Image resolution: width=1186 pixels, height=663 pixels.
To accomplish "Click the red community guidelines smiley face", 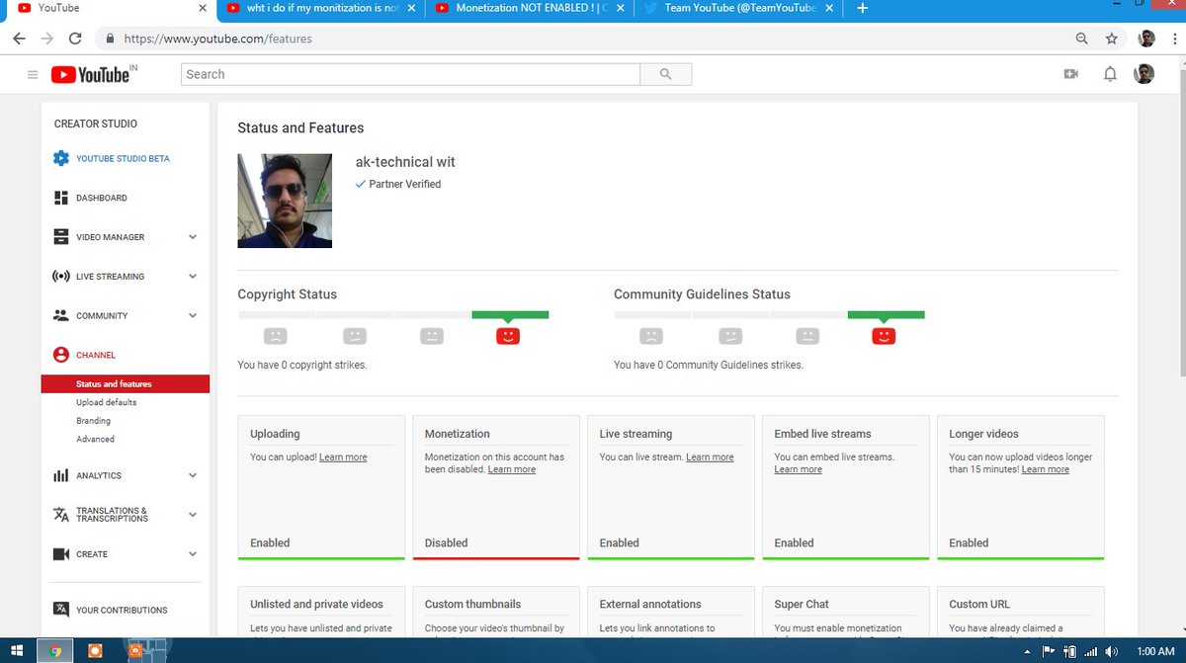I will tap(884, 336).
